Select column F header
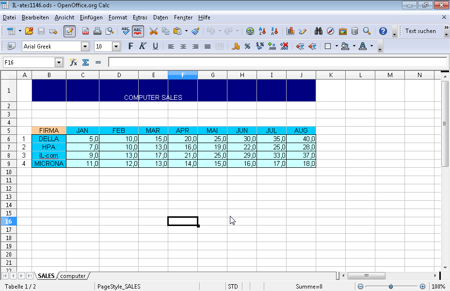This screenshot has width=450, height=291. 183,75
